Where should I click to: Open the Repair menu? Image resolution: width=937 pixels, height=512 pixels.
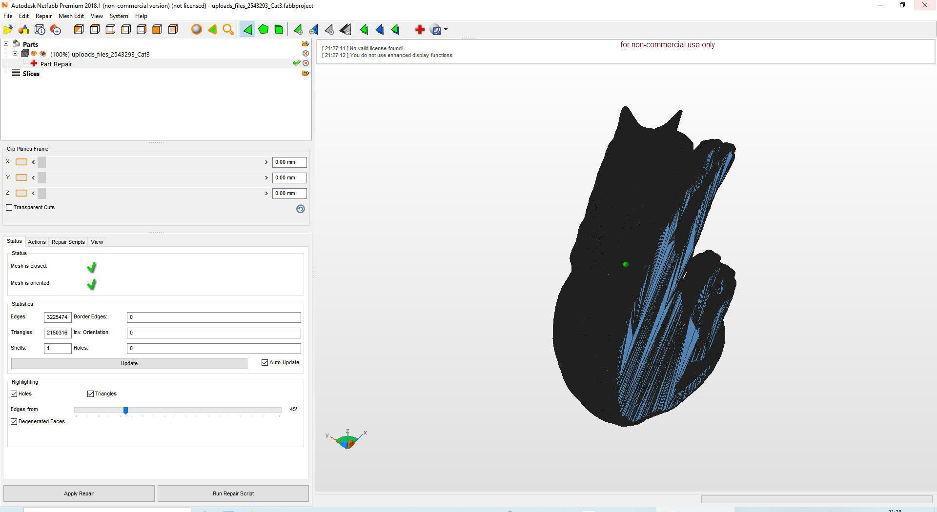click(x=43, y=16)
